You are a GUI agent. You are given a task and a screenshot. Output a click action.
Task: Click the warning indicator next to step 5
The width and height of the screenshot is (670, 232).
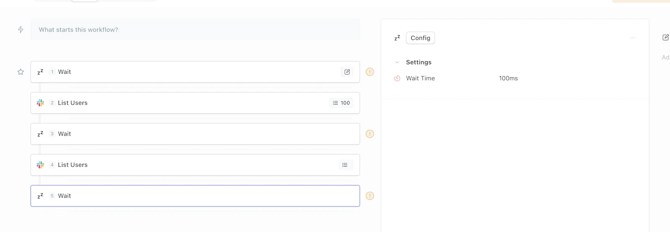coord(370,196)
